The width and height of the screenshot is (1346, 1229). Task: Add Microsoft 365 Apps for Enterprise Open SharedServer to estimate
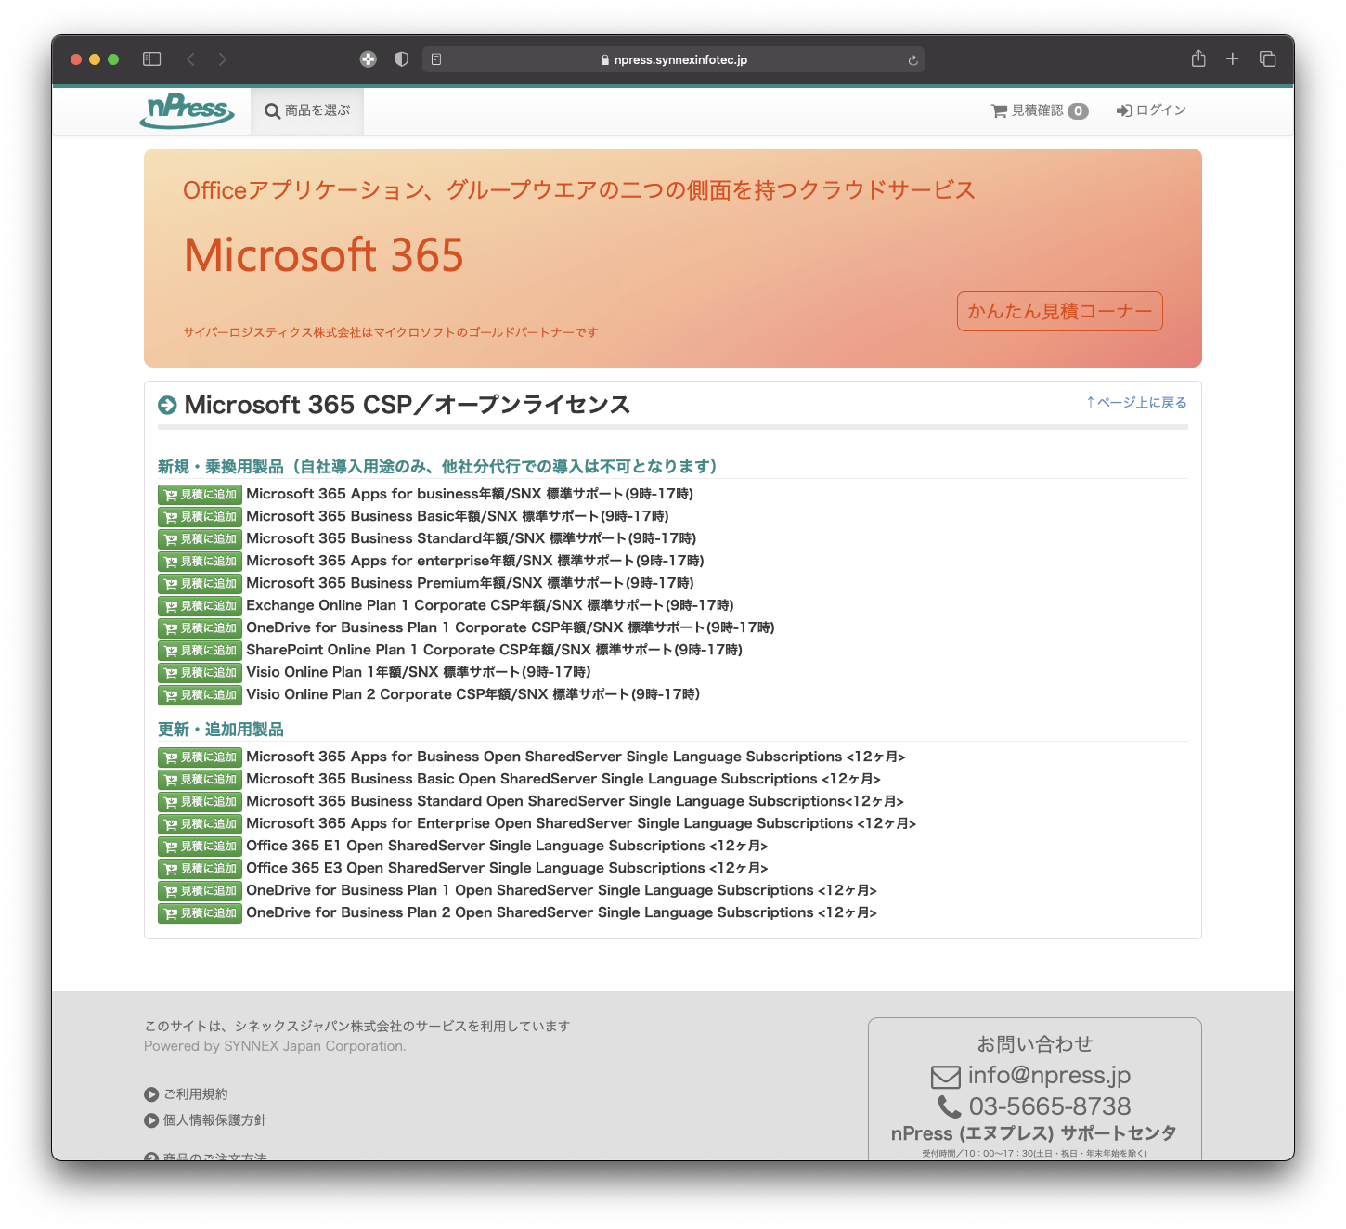click(200, 824)
